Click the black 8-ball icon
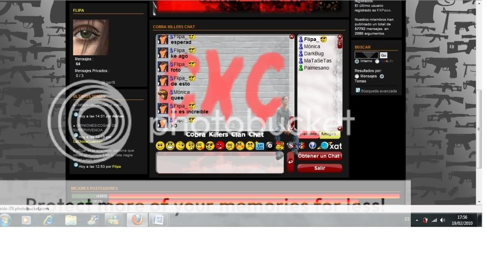Viewport: 487px width, 274px height. 269,146
